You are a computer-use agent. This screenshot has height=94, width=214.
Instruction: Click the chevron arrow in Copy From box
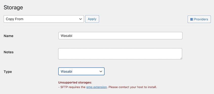pyautogui.click(x=81, y=19)
